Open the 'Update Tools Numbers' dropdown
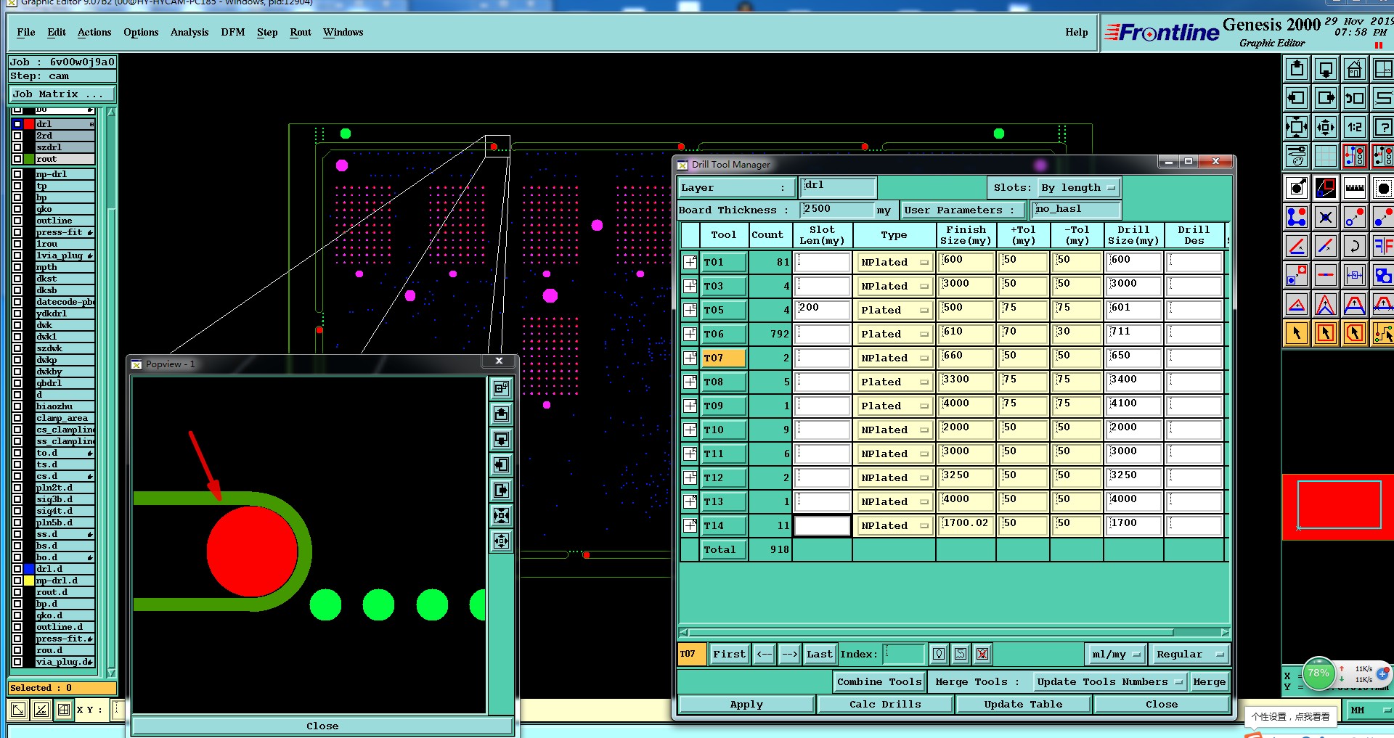Screen dimensions: 1394x738 click(1109, 681)
